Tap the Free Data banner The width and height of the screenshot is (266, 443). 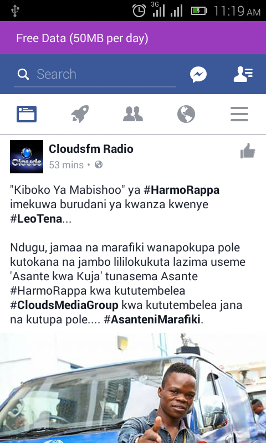pyautogui.click(x=133, y=38)
